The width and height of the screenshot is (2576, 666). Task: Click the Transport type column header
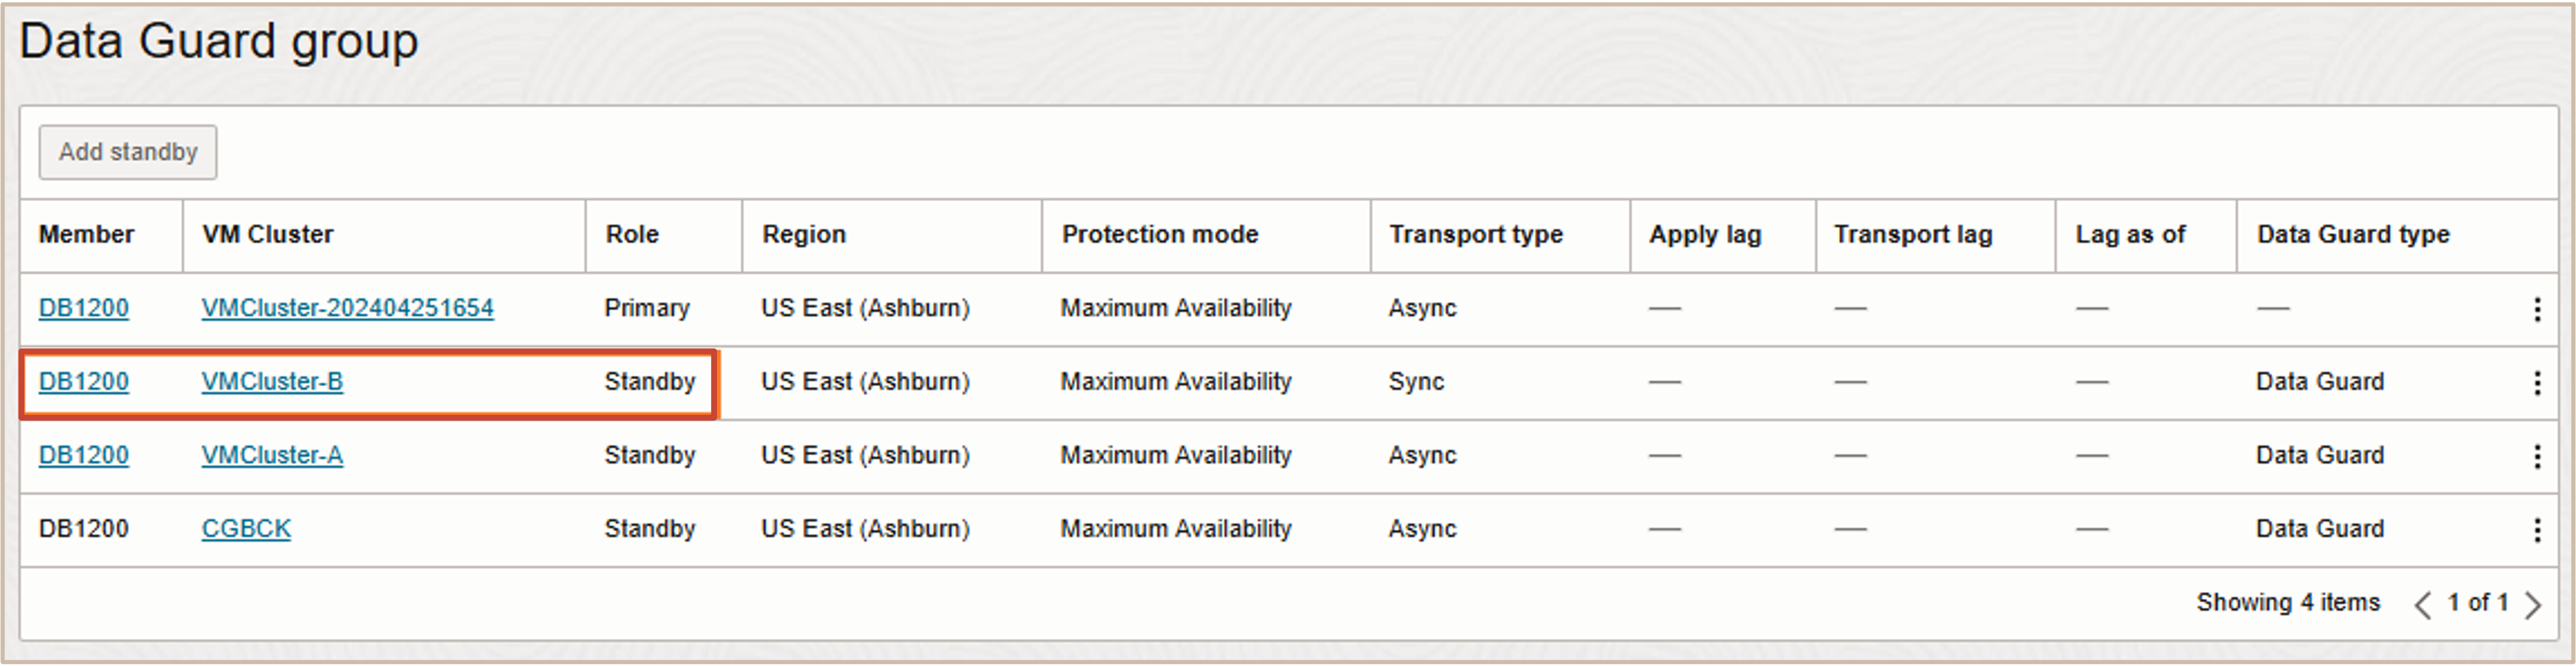click(1475, 234)
